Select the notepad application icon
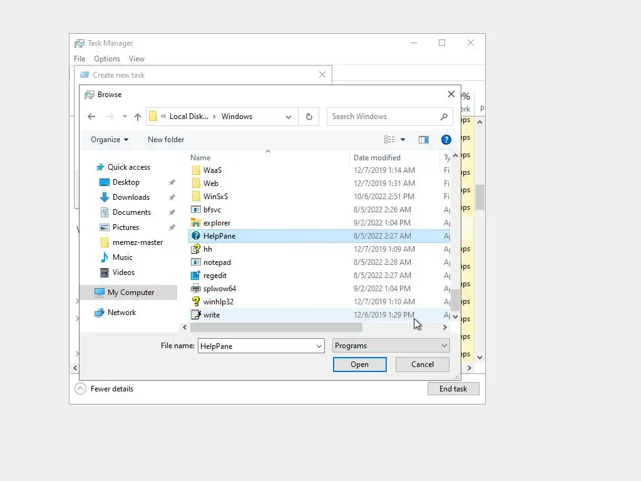This screenshot has width=641, height=481. [196, 262]
